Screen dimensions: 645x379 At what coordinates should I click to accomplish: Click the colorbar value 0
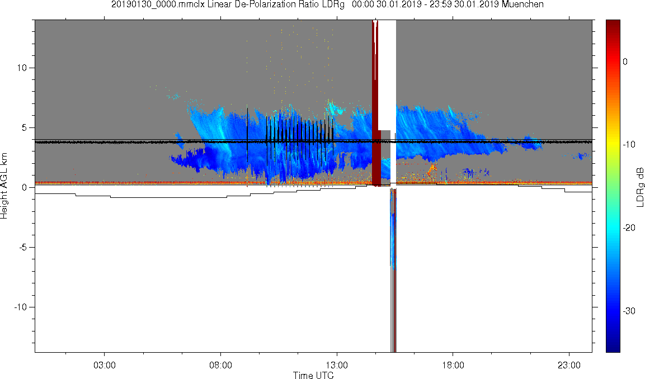(x=625, y=61)
